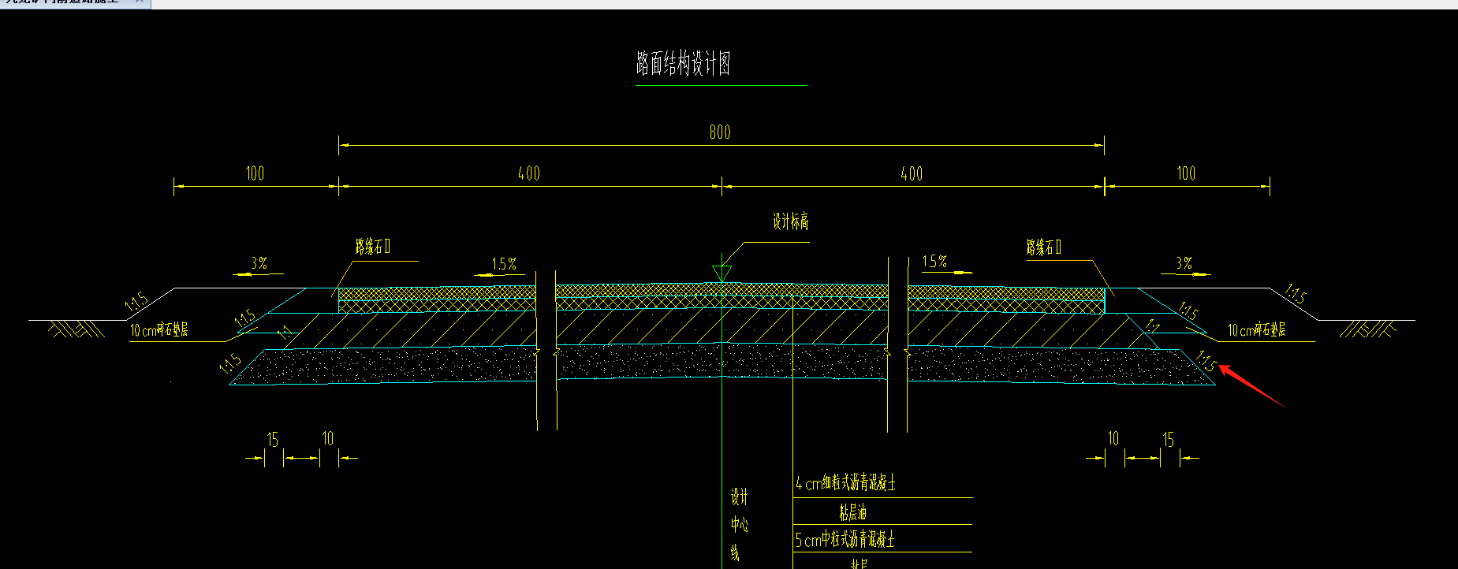Screen dimensions: 1458x569
Task: Click the left ground hatch symbol
Action: coord(76,329)
